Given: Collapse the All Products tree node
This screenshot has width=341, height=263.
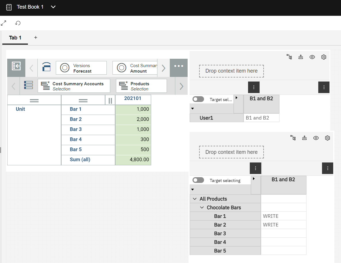Looking at the screenshot, I should [x=195, y=199].
